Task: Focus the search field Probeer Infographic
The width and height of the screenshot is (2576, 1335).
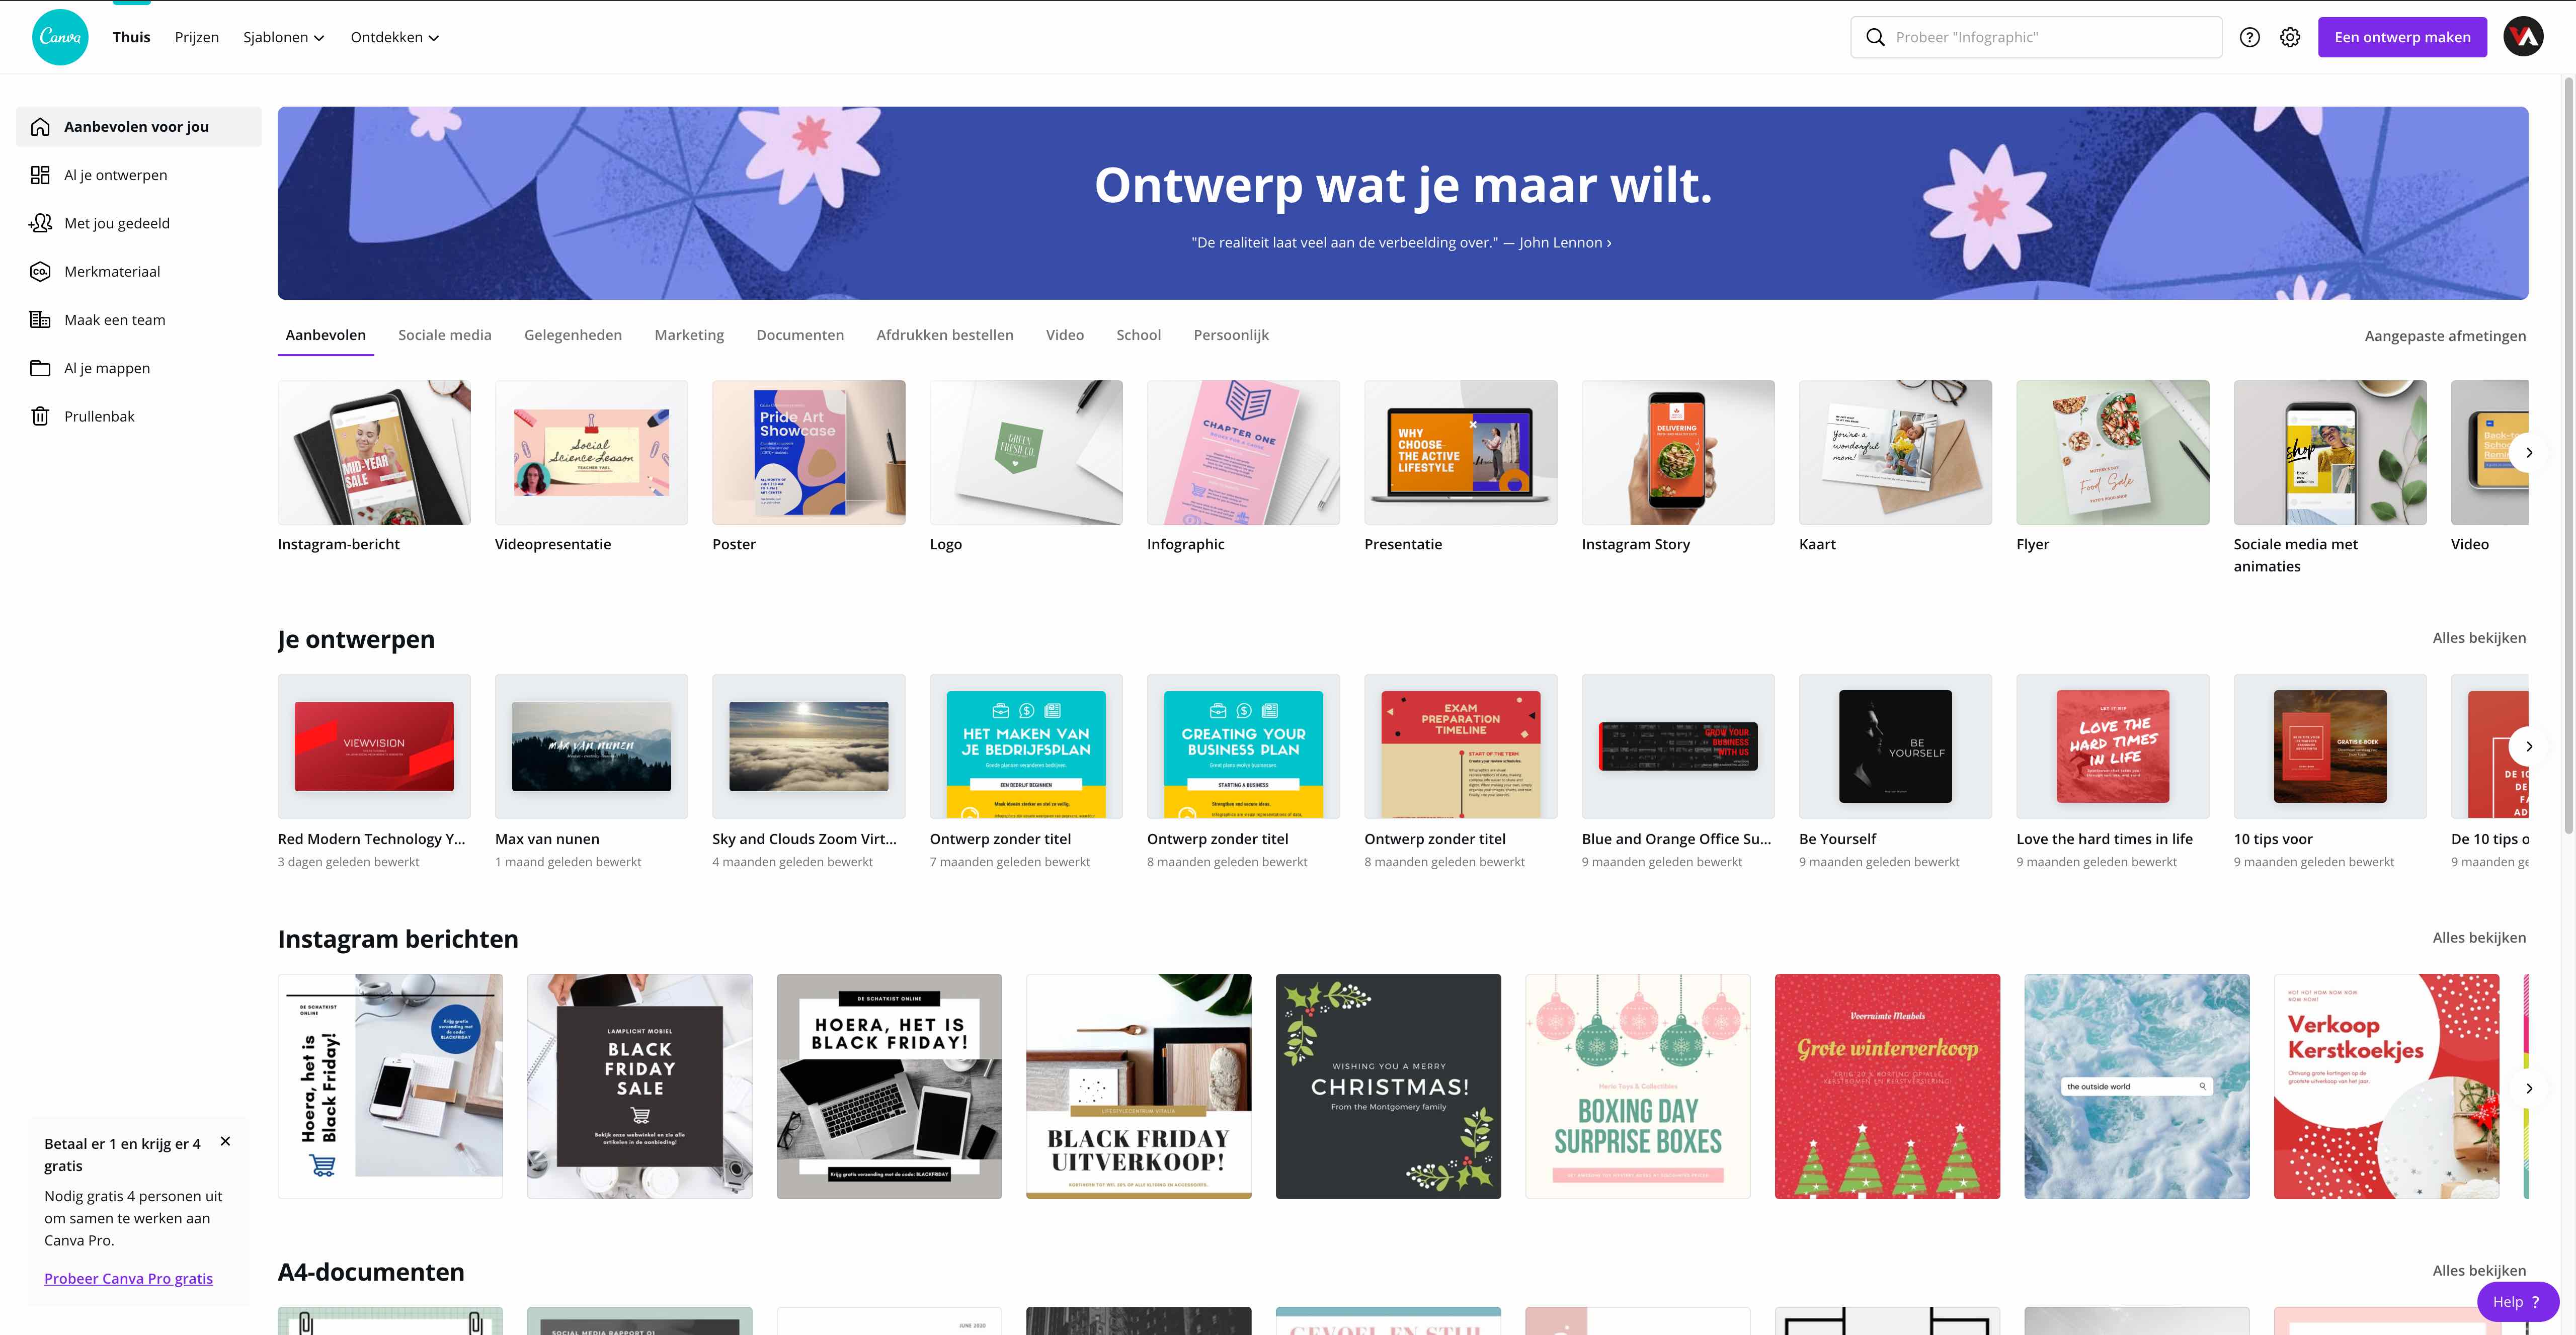Action: 2036,37
